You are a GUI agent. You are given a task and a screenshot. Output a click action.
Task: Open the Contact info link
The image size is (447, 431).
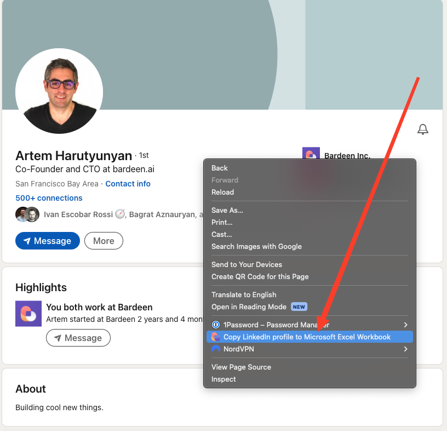(128, 184)
